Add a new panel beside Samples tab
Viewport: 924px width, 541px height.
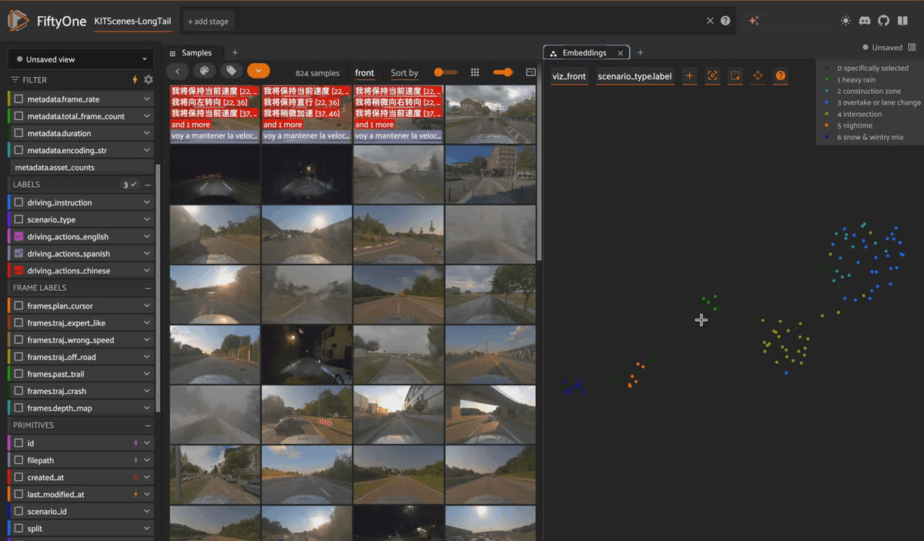coord(235,53)
